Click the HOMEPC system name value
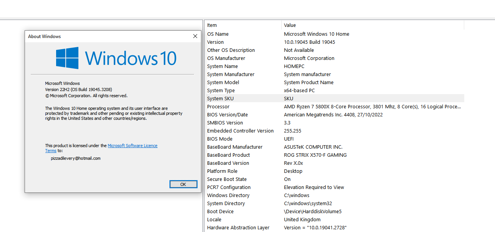This screenshot has width=495, height=232. click(294, 66)
